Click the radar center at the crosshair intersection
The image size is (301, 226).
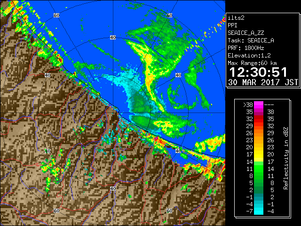pos(113,113)
